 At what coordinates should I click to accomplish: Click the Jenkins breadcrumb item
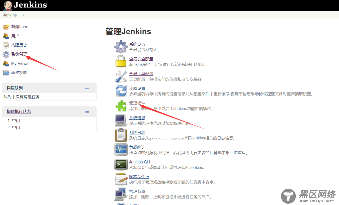coord(10,15)
